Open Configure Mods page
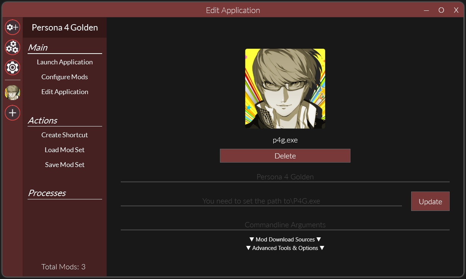The height and width of the screenshot is (279, 466). [65, 77]
